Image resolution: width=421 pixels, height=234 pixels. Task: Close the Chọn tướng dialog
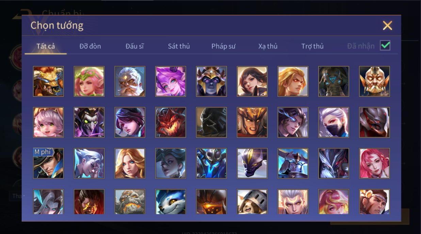387,25
